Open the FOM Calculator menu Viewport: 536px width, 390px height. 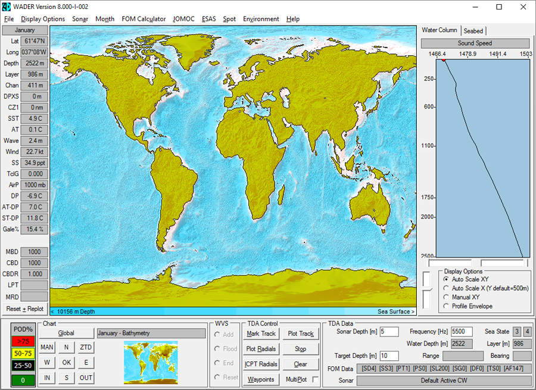[144, 19]
